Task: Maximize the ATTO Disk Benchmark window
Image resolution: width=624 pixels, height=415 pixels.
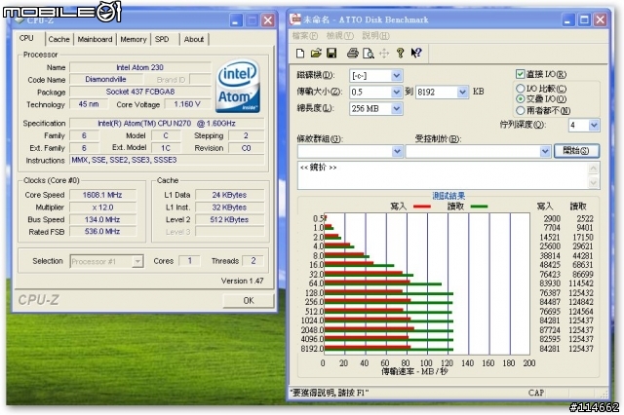Action: click(584, 19)
